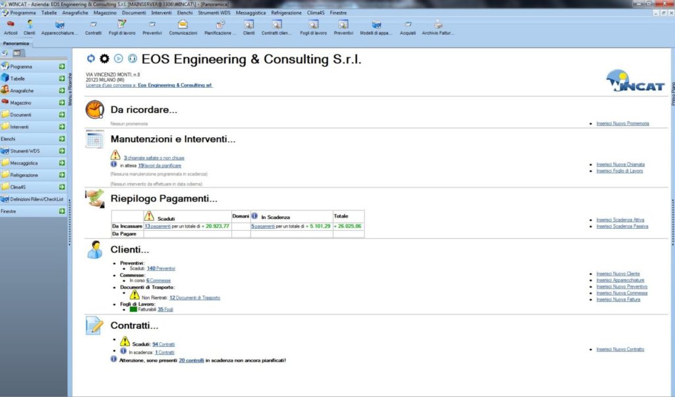
Task: Expand Interventi with its green sidebar arrow
Action: click(x=62, y=127)
